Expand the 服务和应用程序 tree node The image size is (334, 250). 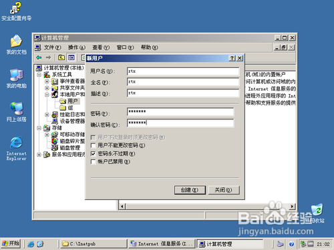(39, 155)
